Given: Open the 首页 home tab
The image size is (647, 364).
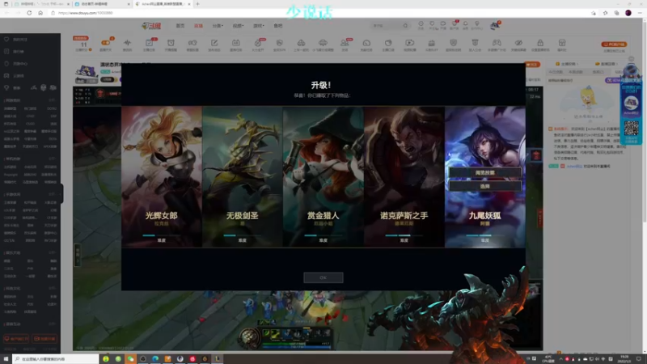Looking at the screenshot, I should 180,26.
